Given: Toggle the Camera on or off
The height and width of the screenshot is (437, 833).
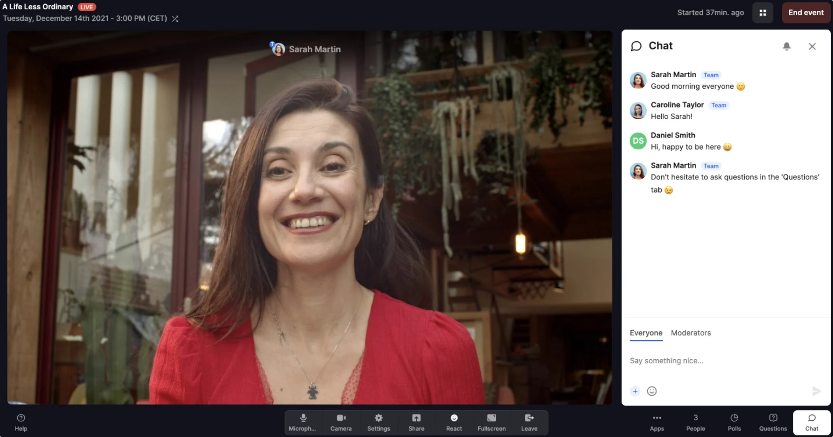Looking at the screenshot, I should (342, 422).
